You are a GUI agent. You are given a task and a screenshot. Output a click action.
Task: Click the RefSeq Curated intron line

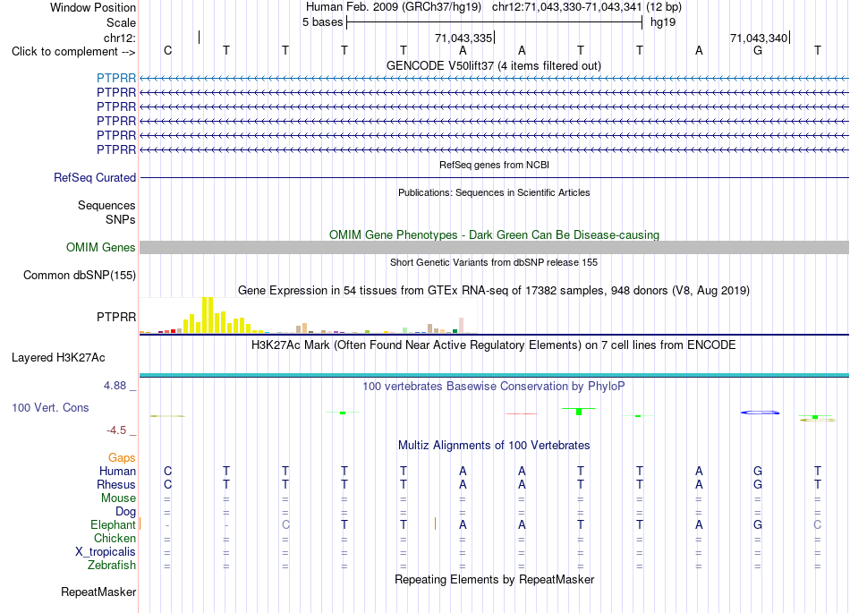[495, 178]
